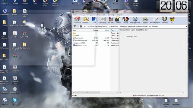This screenshot has width=193, height=108.
Task: Select the bdcamsetup.exe file row
Action: 95,40
